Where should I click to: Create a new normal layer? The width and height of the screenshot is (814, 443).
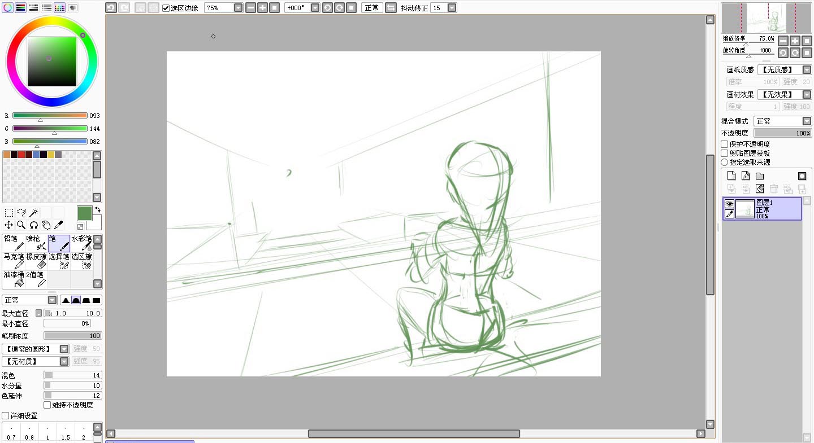point(731,176)
